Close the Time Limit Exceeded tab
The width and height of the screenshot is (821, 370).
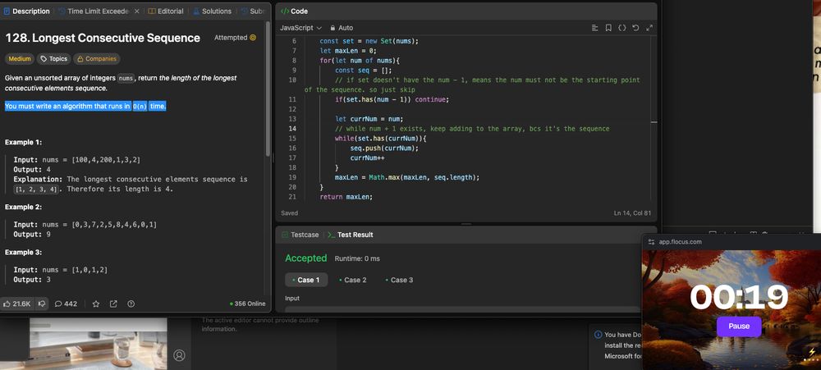coord(136,11)
